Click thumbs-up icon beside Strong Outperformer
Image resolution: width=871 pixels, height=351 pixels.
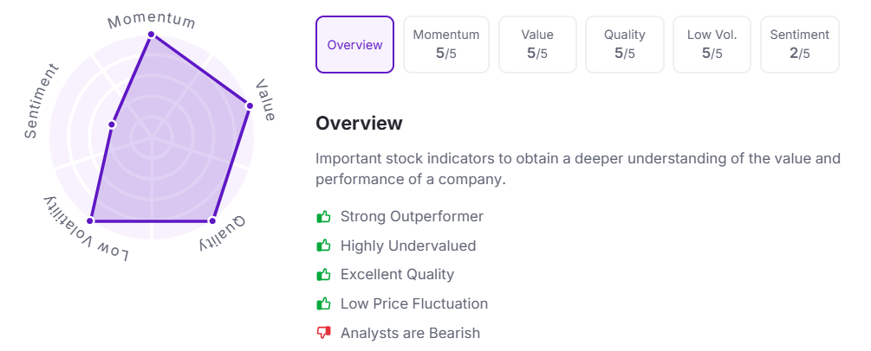point(323,216)
